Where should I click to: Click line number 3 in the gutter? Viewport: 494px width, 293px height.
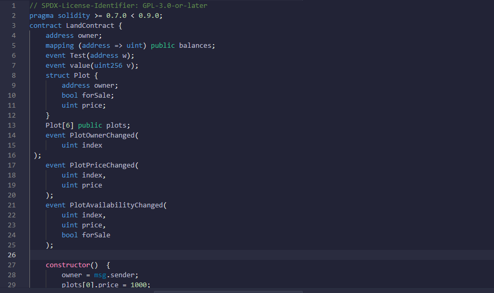tap(14, 26)
